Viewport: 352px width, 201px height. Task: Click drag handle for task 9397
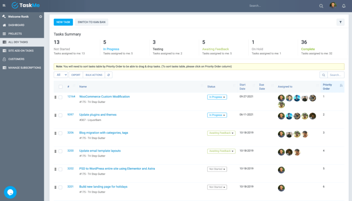click(55, 115)
